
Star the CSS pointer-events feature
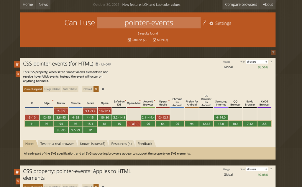coord(17,74)
